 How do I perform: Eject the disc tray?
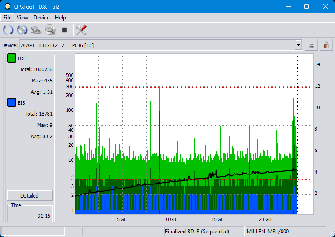point(311,45)
